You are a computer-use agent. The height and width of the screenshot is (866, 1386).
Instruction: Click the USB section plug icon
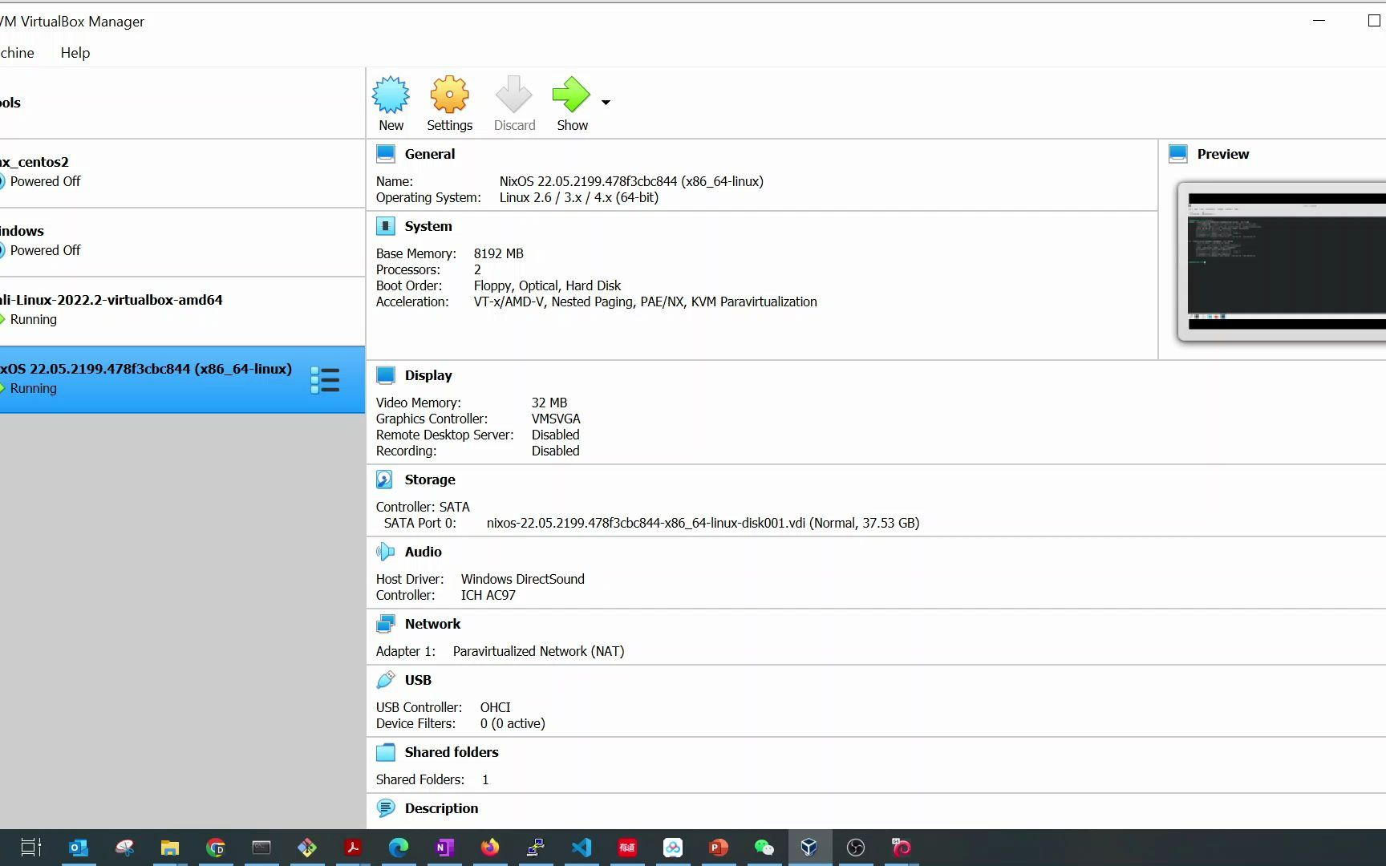(x=386, y=680)
